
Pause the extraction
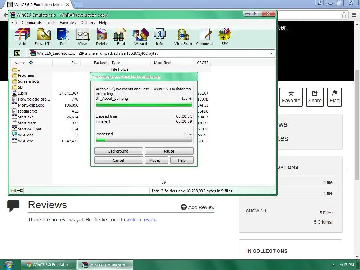pos(169,151)
